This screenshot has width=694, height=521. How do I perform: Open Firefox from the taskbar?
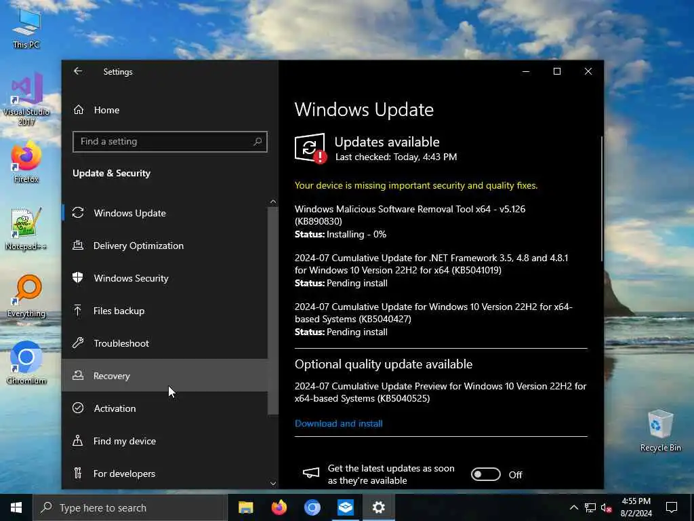click(x=279, y=507)
